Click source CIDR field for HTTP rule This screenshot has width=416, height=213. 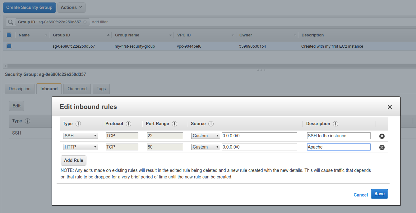[260, 147]
